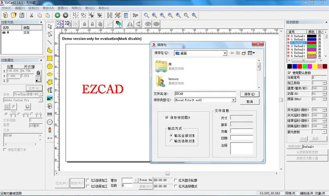Image resolution: width=329 pixels, height=196 pixels.
Task: Select the Pick arrow tool
Action: coord(50,26)
